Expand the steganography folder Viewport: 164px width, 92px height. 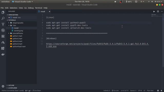tap(18, 23)
